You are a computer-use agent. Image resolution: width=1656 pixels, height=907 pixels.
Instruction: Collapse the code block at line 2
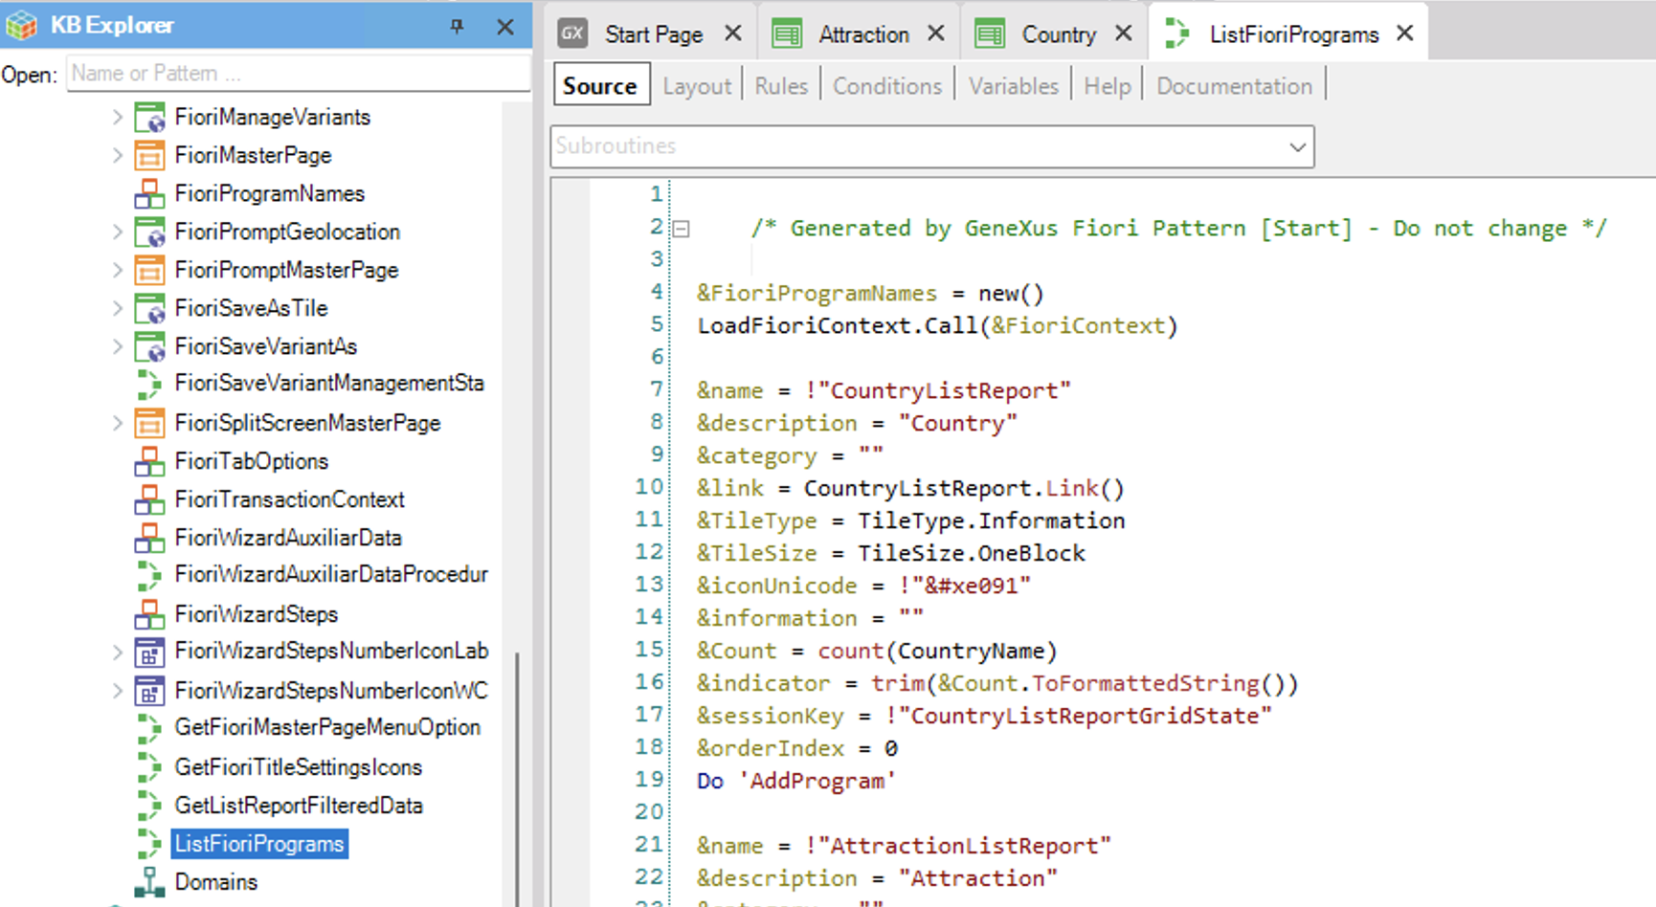point(682,229)
